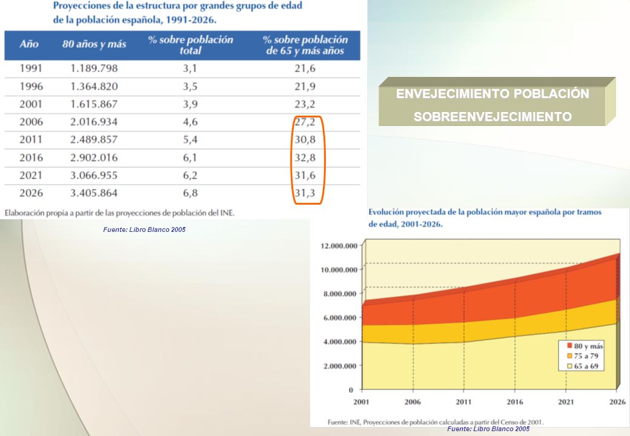Click the 2016 x-axis label on chart
This screenshot has width=630, height=436.
(515, 401)
